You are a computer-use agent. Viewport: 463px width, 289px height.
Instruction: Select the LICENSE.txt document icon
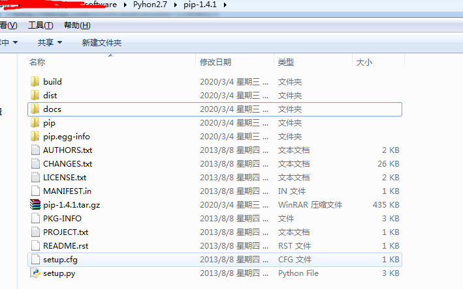(35, 178)
